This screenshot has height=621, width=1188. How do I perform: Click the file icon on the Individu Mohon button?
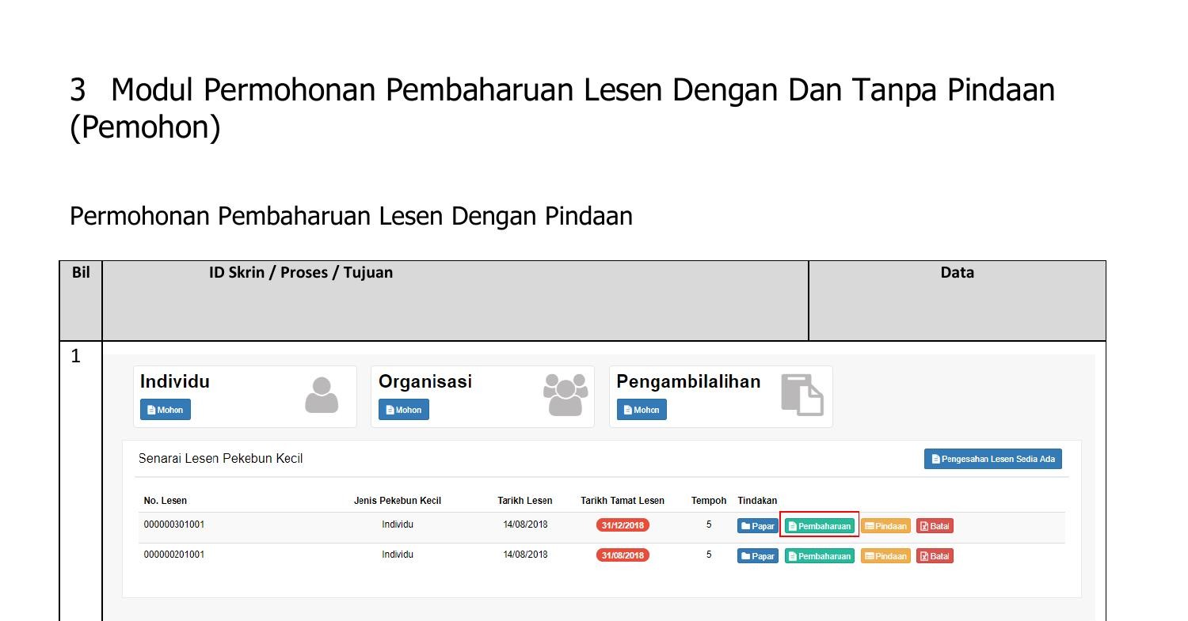pos(151,409)
